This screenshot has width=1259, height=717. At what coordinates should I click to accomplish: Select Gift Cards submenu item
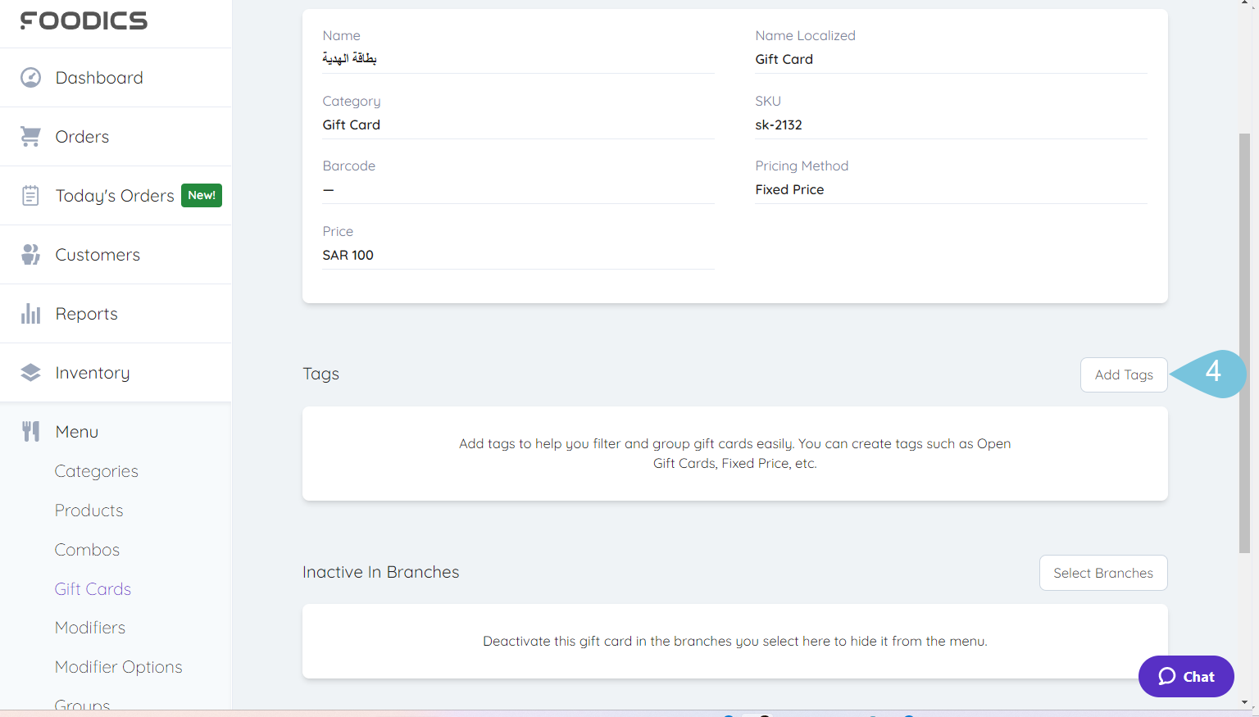pyautogui.click(x=93, y=589)
